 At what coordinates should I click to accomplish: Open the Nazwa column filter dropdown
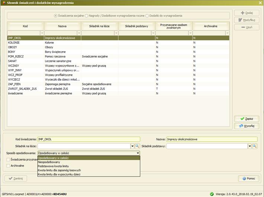tap(79, 33)
